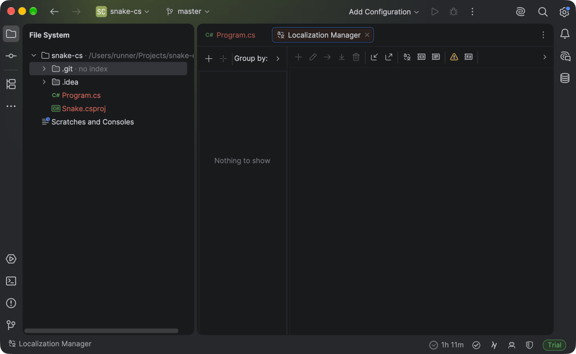Toggle the comment display icon in toolbar
The image size is (576, 354).
[436, 57]
